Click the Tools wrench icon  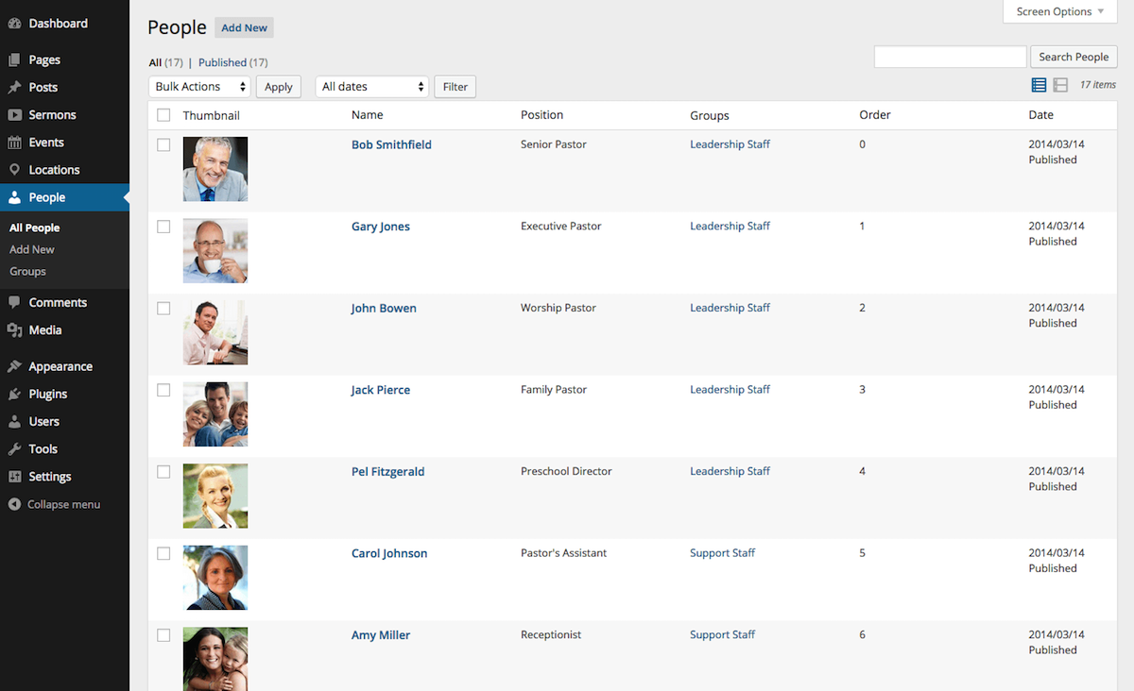tap(14, 449)
